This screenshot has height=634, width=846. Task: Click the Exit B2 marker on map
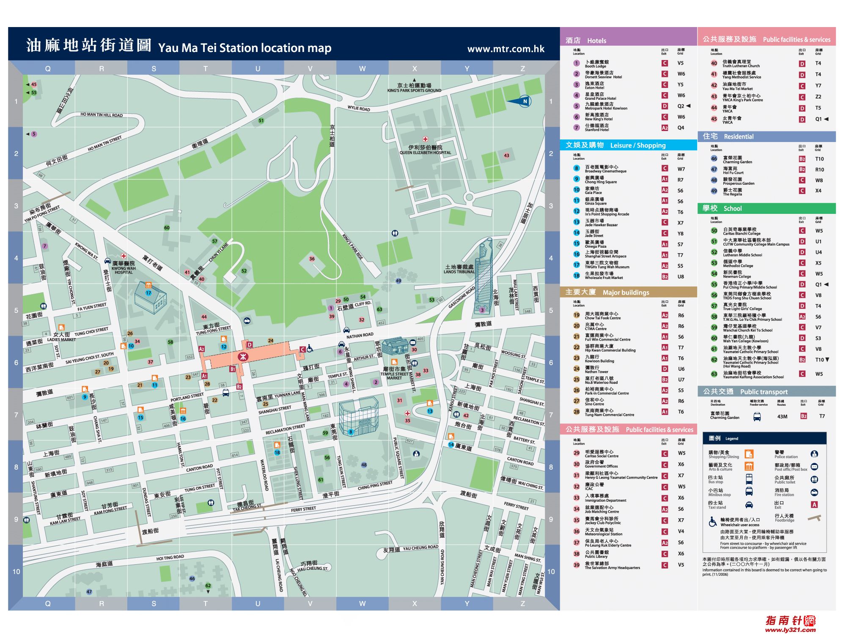pos(239,386)
